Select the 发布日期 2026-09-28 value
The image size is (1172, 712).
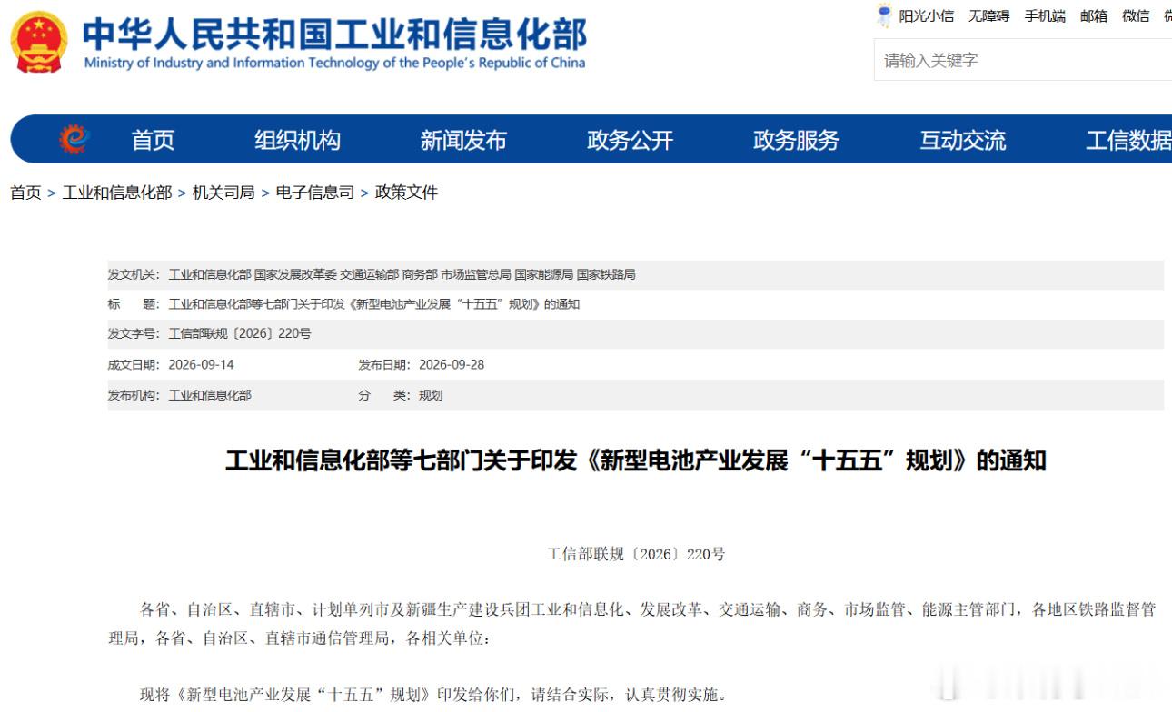pos(452,365)
